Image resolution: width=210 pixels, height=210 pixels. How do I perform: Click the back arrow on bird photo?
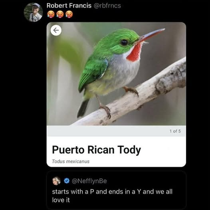coord(56,30)
